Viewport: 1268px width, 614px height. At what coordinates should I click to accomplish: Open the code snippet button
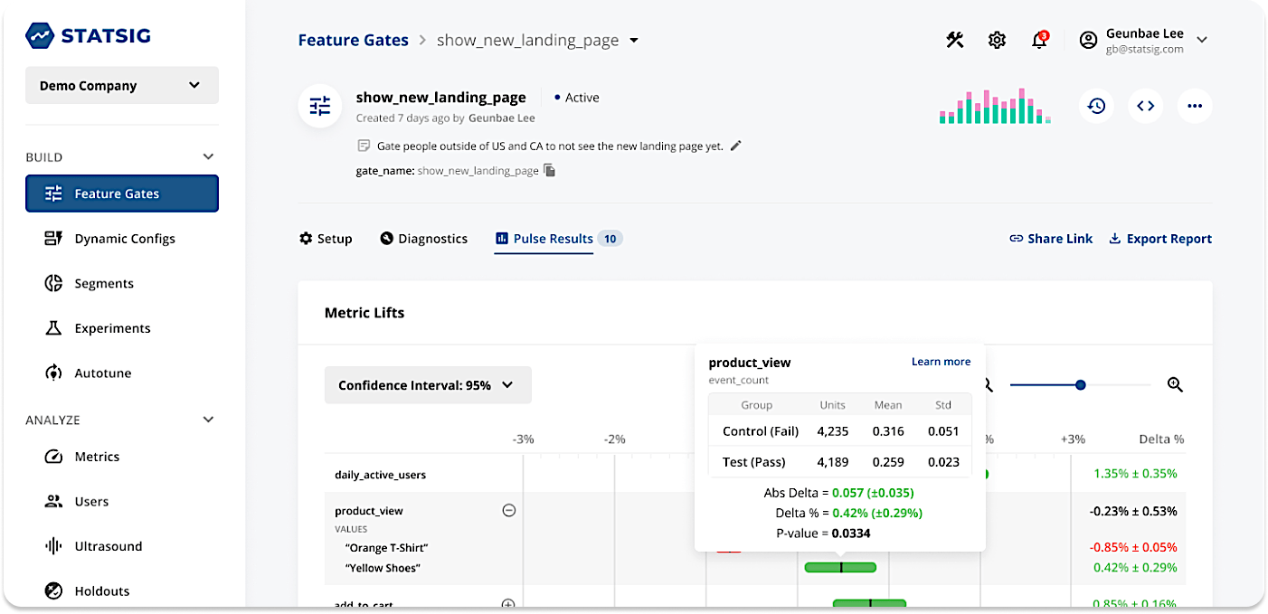point(1146,106)
